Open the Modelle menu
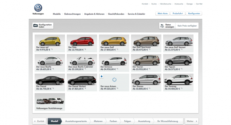The width and height of the screenshot is (231, 125). coord(57,14)
